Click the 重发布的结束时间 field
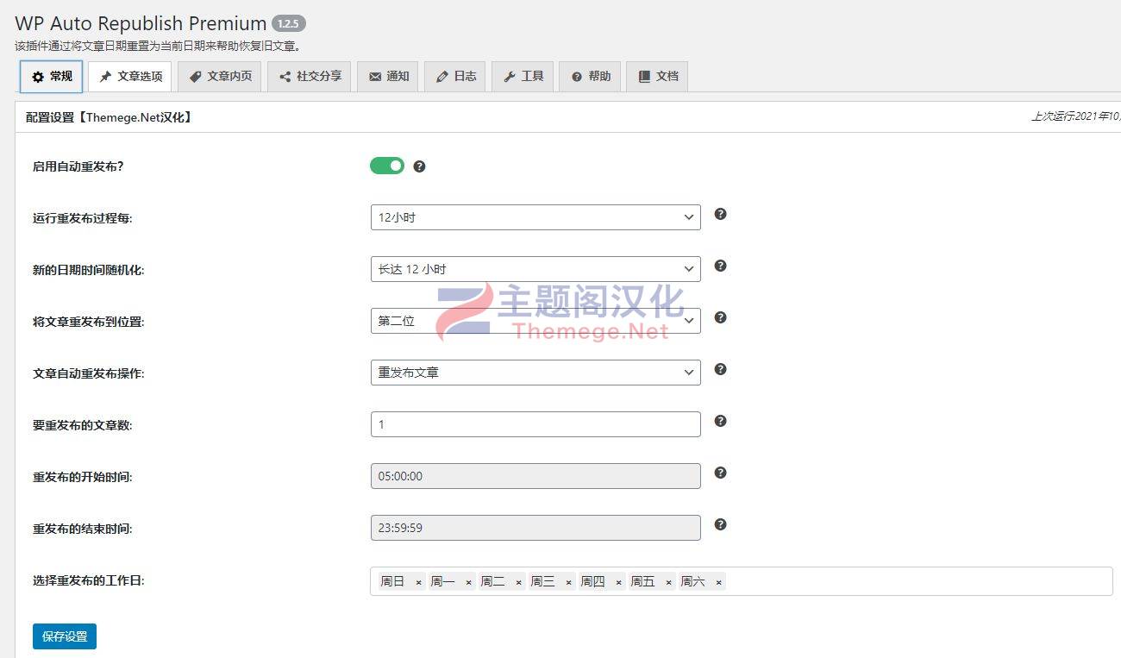This screenshot has height=658, width=1121. click(x=535, y=528)
